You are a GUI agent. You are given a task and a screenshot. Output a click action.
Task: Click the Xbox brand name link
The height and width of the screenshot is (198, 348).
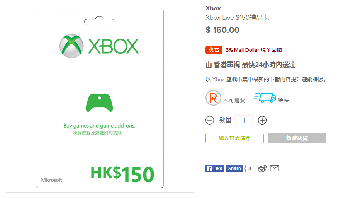click(213, 9)
